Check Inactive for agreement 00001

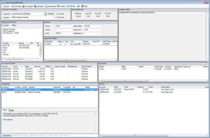pyautogui.click(x=60, y=44)
